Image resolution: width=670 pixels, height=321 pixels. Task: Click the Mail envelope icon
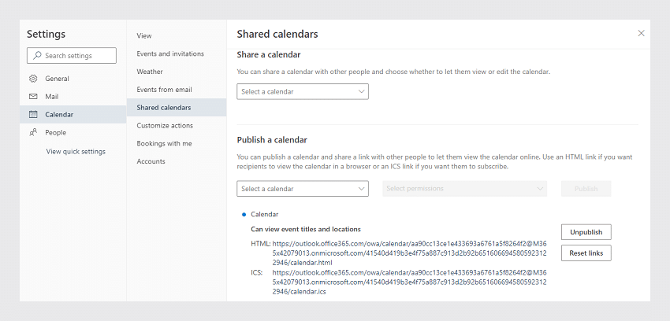pos(33,96)
